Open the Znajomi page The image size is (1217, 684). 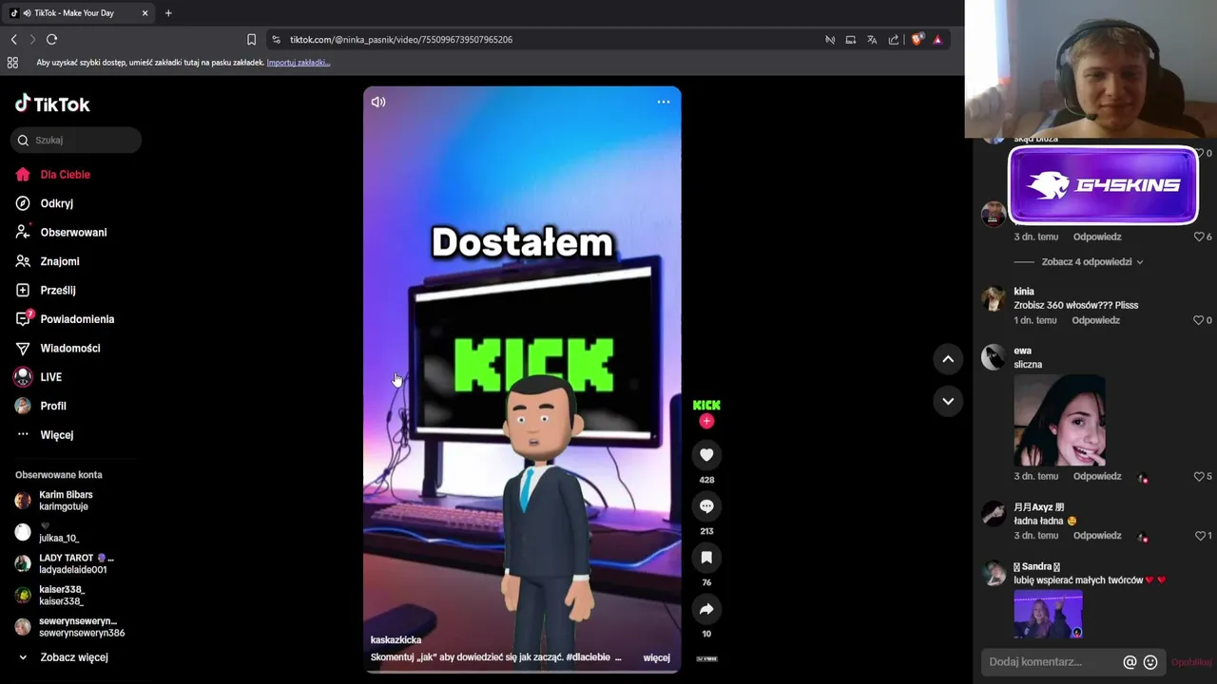pyautogui.click(x=59, y=261)
